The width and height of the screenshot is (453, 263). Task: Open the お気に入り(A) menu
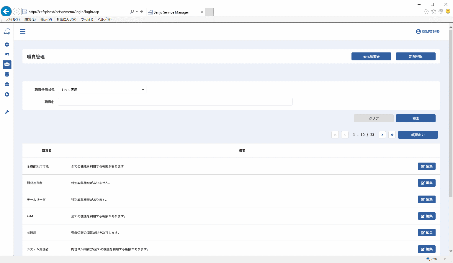pos(66,19)
